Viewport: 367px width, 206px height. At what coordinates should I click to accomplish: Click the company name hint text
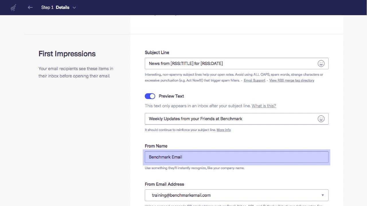click(x=194, y=168)
